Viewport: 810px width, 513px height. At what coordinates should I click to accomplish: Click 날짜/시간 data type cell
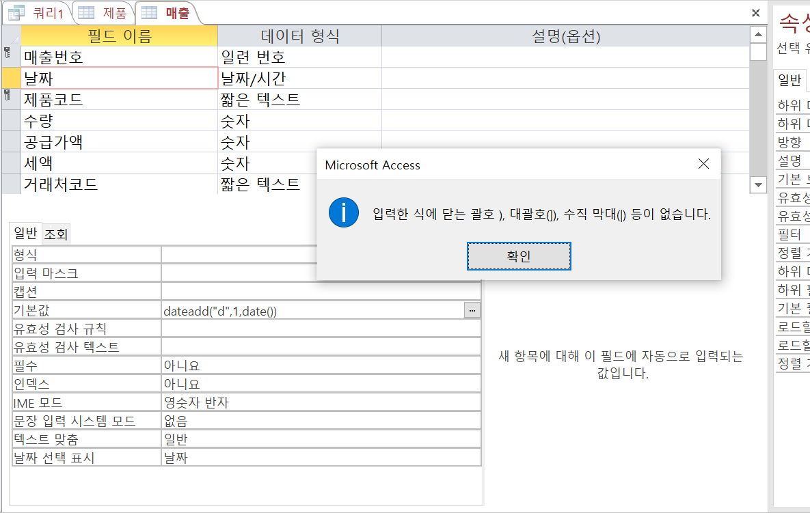tap(299, 79)
